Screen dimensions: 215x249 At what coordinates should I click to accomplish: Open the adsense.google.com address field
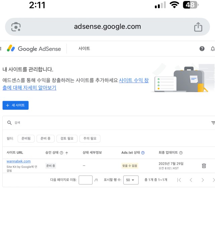coord(107,27)
